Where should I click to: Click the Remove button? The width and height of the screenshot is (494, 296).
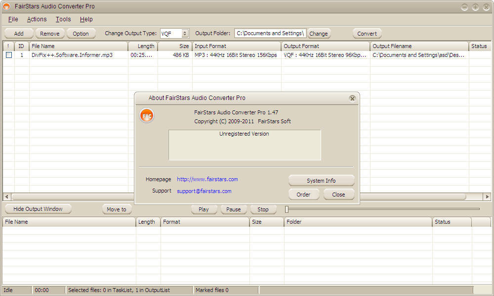coord(49,34)
